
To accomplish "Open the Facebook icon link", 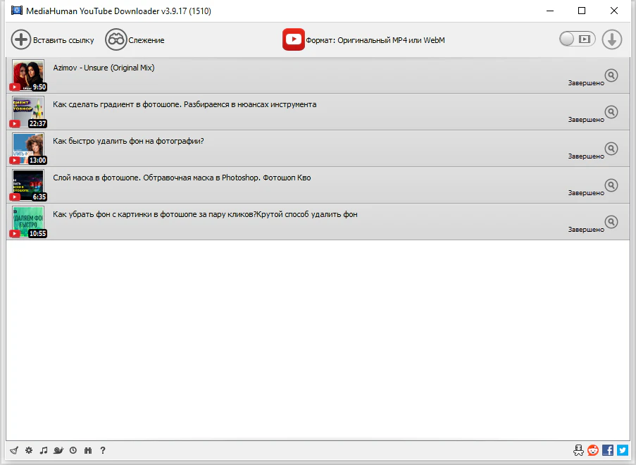I will click(608, 450).
